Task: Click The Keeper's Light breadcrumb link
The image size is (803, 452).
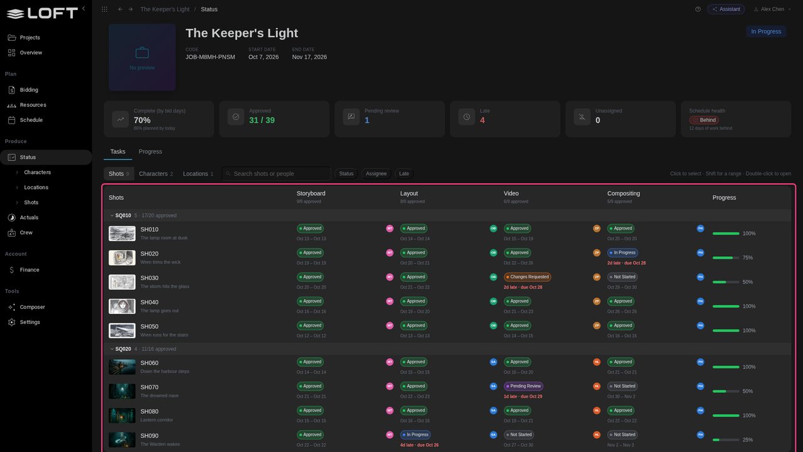Action: pos(165,9)
